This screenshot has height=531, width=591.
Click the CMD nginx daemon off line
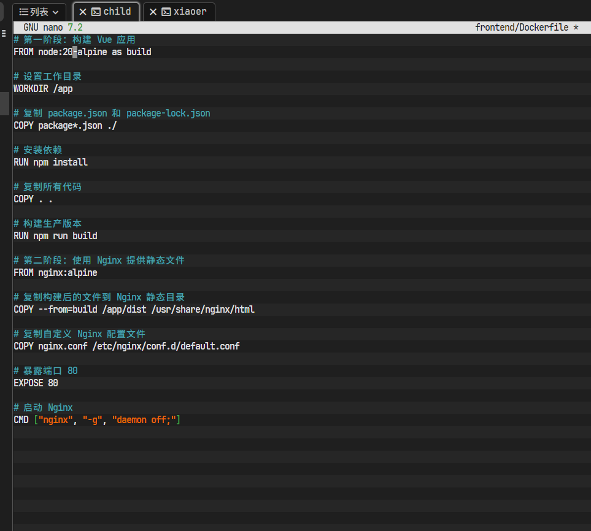[97, 420]
